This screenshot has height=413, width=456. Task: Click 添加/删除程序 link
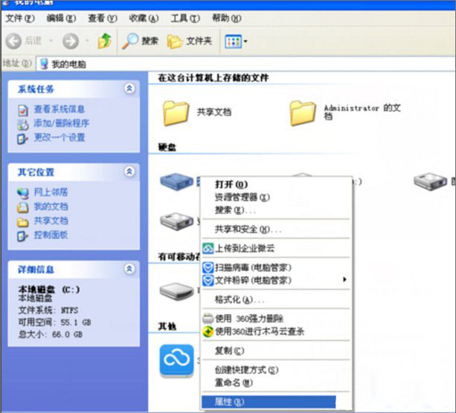click(x=61, y=123)
